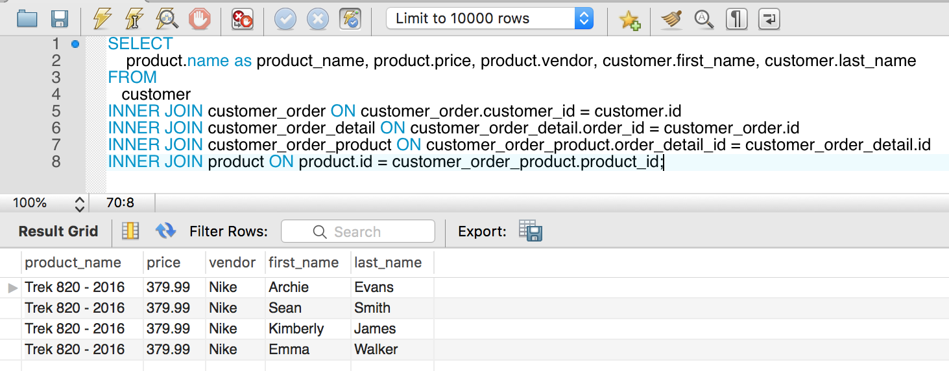Stop query execution red hand icon
The image size is (949, 371).
[200, 19]
